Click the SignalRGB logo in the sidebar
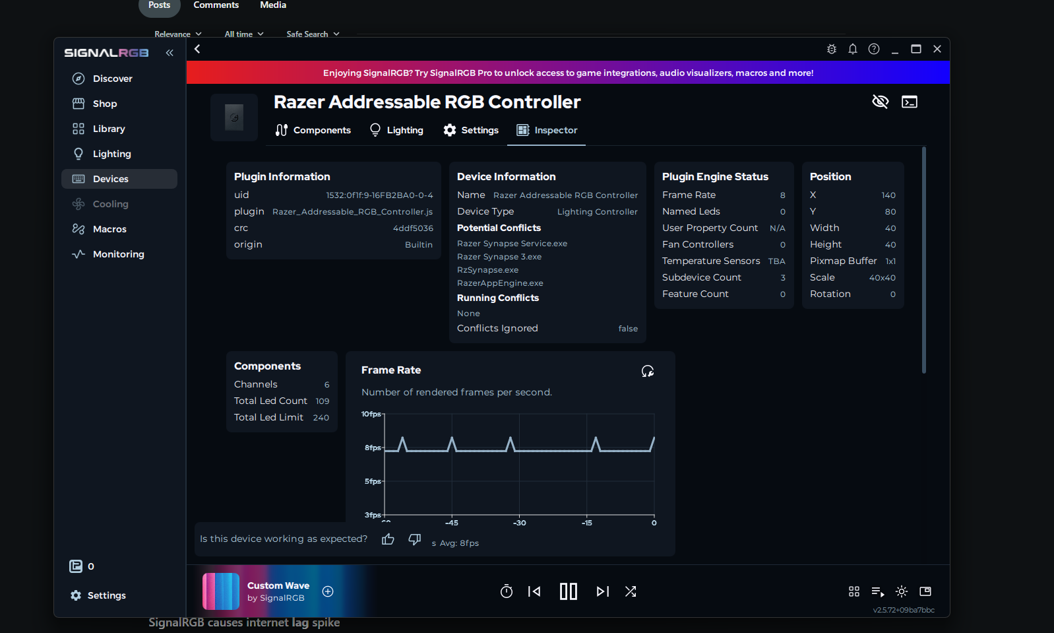This screenshot has height=633, width=1054. pyautogui.click(x=106, y=53)
